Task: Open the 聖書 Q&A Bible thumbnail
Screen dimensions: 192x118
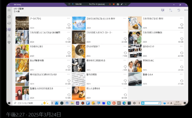Action: point(135,79)
